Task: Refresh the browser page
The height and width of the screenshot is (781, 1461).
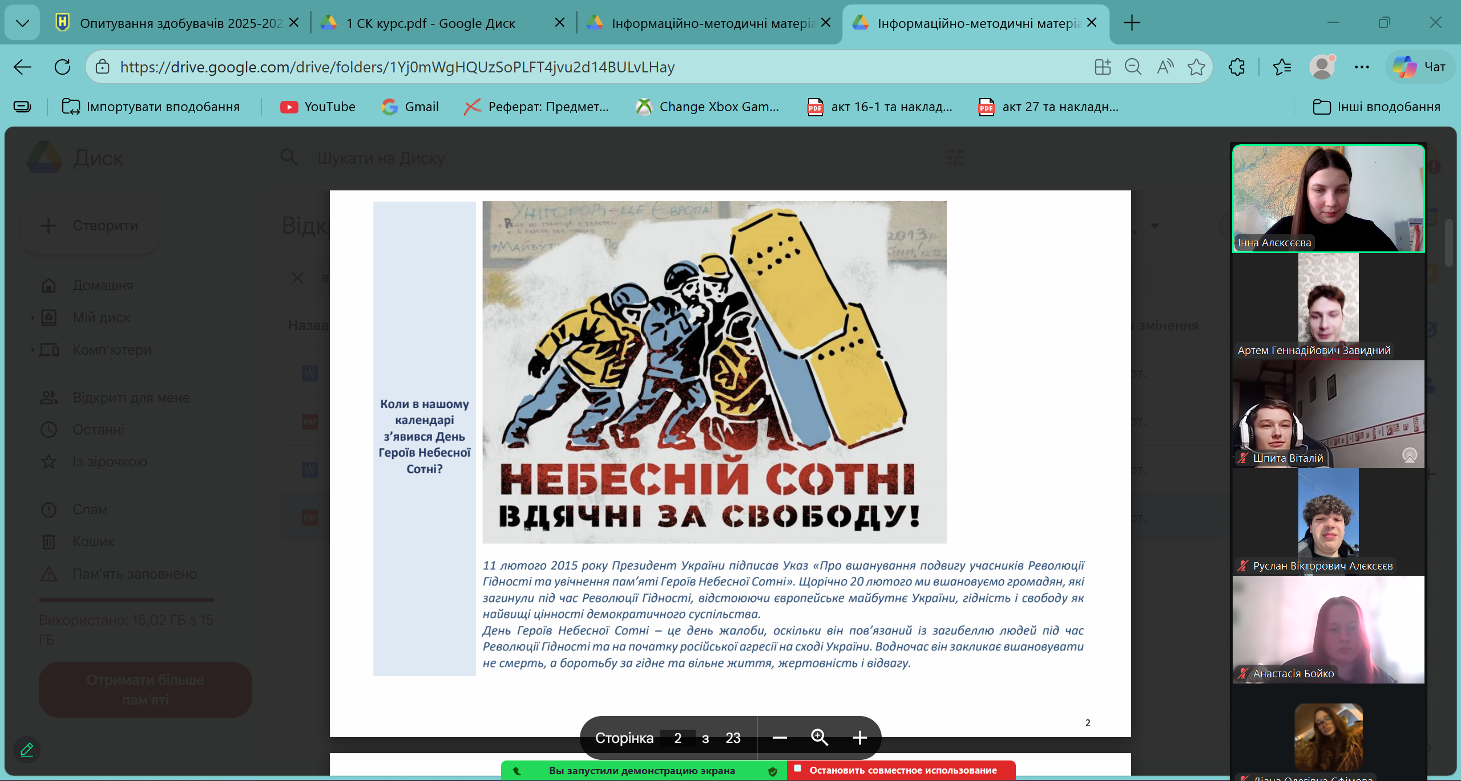Action: tap(62, 67)
